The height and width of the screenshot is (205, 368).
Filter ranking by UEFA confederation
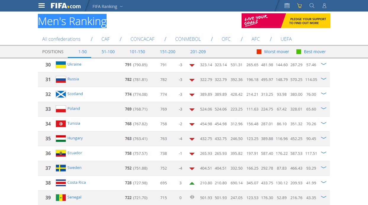pos(286,39)
